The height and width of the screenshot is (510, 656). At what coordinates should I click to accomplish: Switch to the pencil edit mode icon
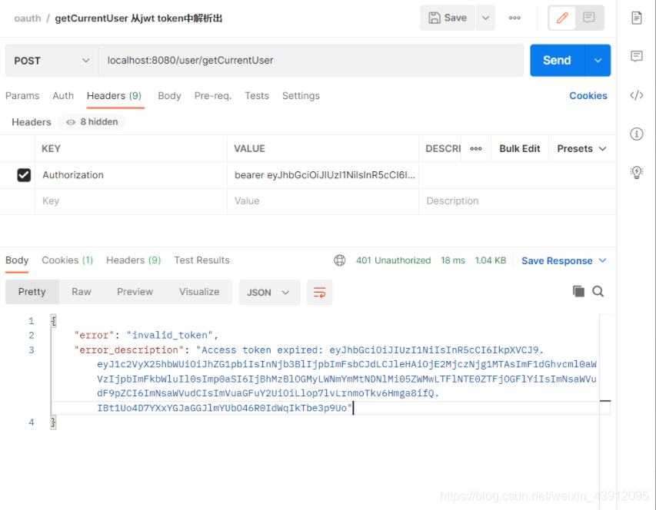(x=562, y=18)
